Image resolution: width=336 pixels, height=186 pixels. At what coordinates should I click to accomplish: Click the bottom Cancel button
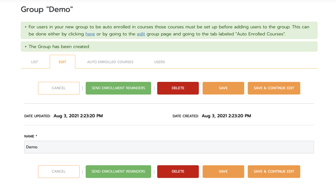(x=59, y=171)
